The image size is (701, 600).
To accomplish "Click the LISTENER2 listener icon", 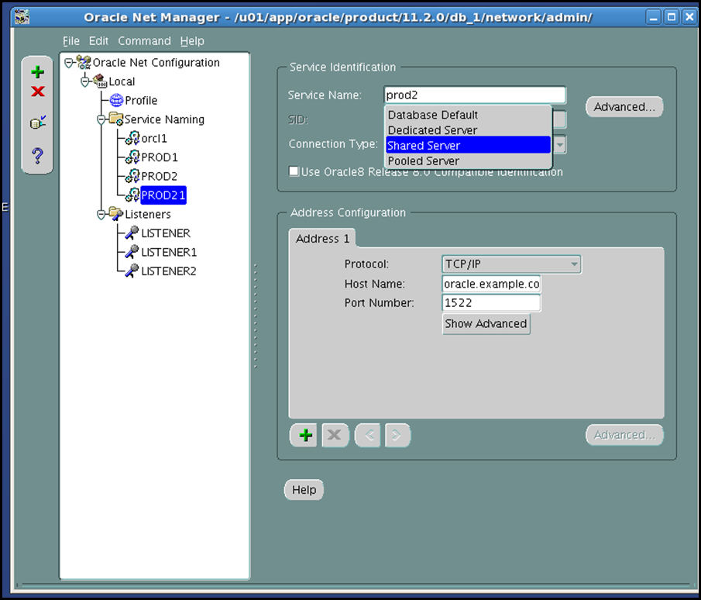I will pos(132,271).
